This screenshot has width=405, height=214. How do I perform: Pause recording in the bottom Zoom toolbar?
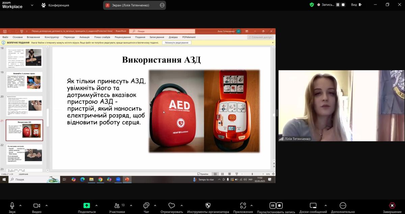click(x=273, y=206)
